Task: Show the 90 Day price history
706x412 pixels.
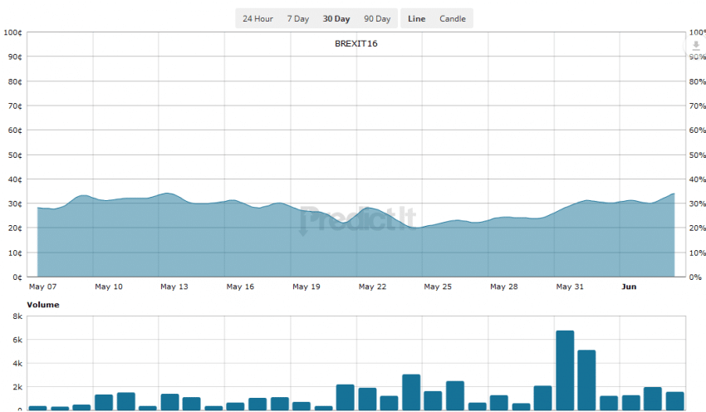Action: point(377,19)
